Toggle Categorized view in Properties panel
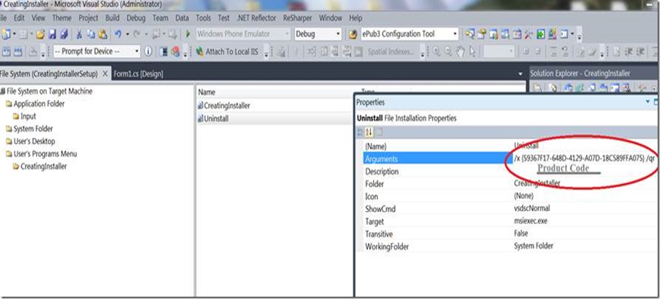This screenshot has height=299, width=660. pos(360,133)
